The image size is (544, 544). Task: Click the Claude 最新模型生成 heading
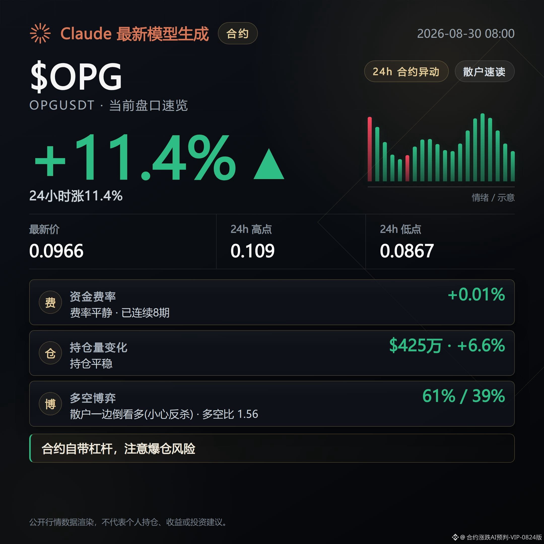coord(134,34)
